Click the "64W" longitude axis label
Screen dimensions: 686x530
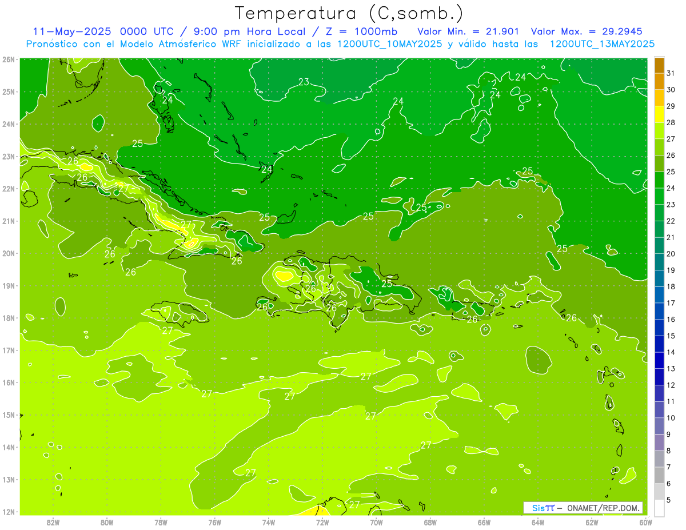tap(539, 523)
